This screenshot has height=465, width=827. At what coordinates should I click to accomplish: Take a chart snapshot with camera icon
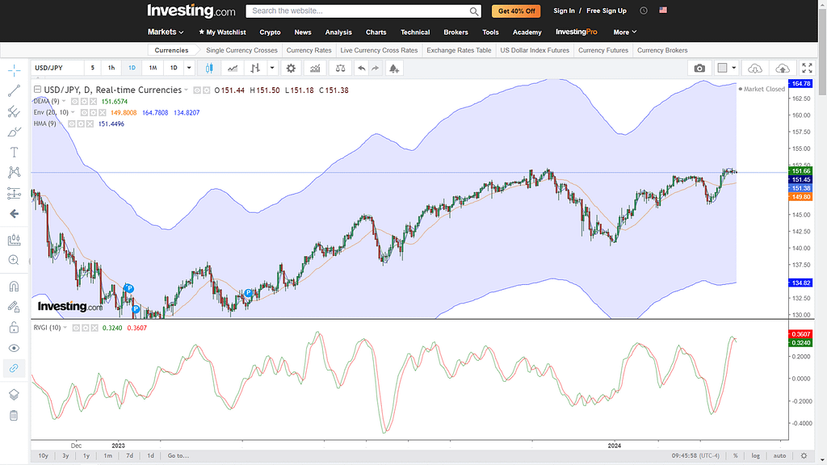click(x=699, y=69)
